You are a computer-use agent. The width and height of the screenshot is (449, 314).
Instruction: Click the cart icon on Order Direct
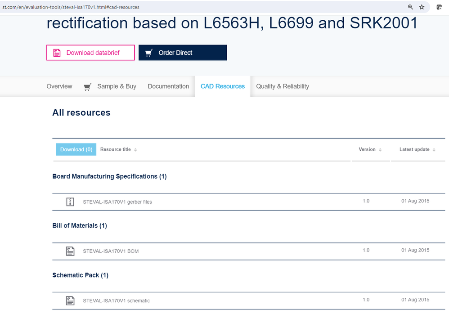tap(148, 53)
